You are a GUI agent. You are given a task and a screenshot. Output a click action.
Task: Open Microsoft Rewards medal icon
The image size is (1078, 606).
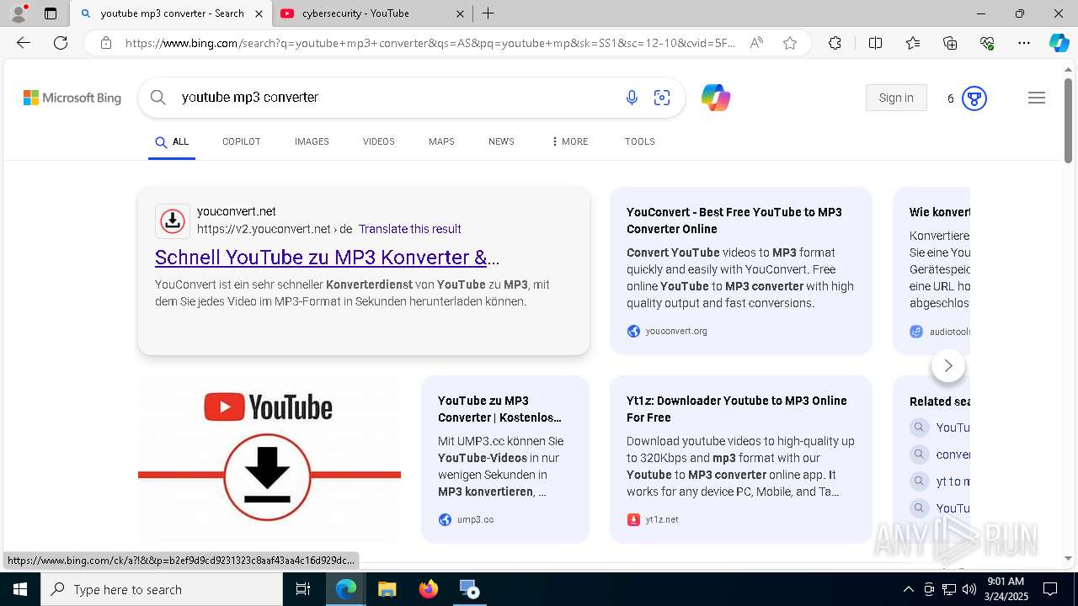pos(974,98)
